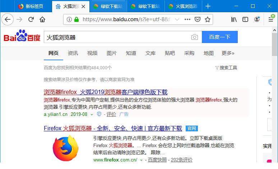This screenshot has width=278, height=169.
Task: Open 浏览器firefox 火狐2019浏览器 result link
Action: point(106,92)
